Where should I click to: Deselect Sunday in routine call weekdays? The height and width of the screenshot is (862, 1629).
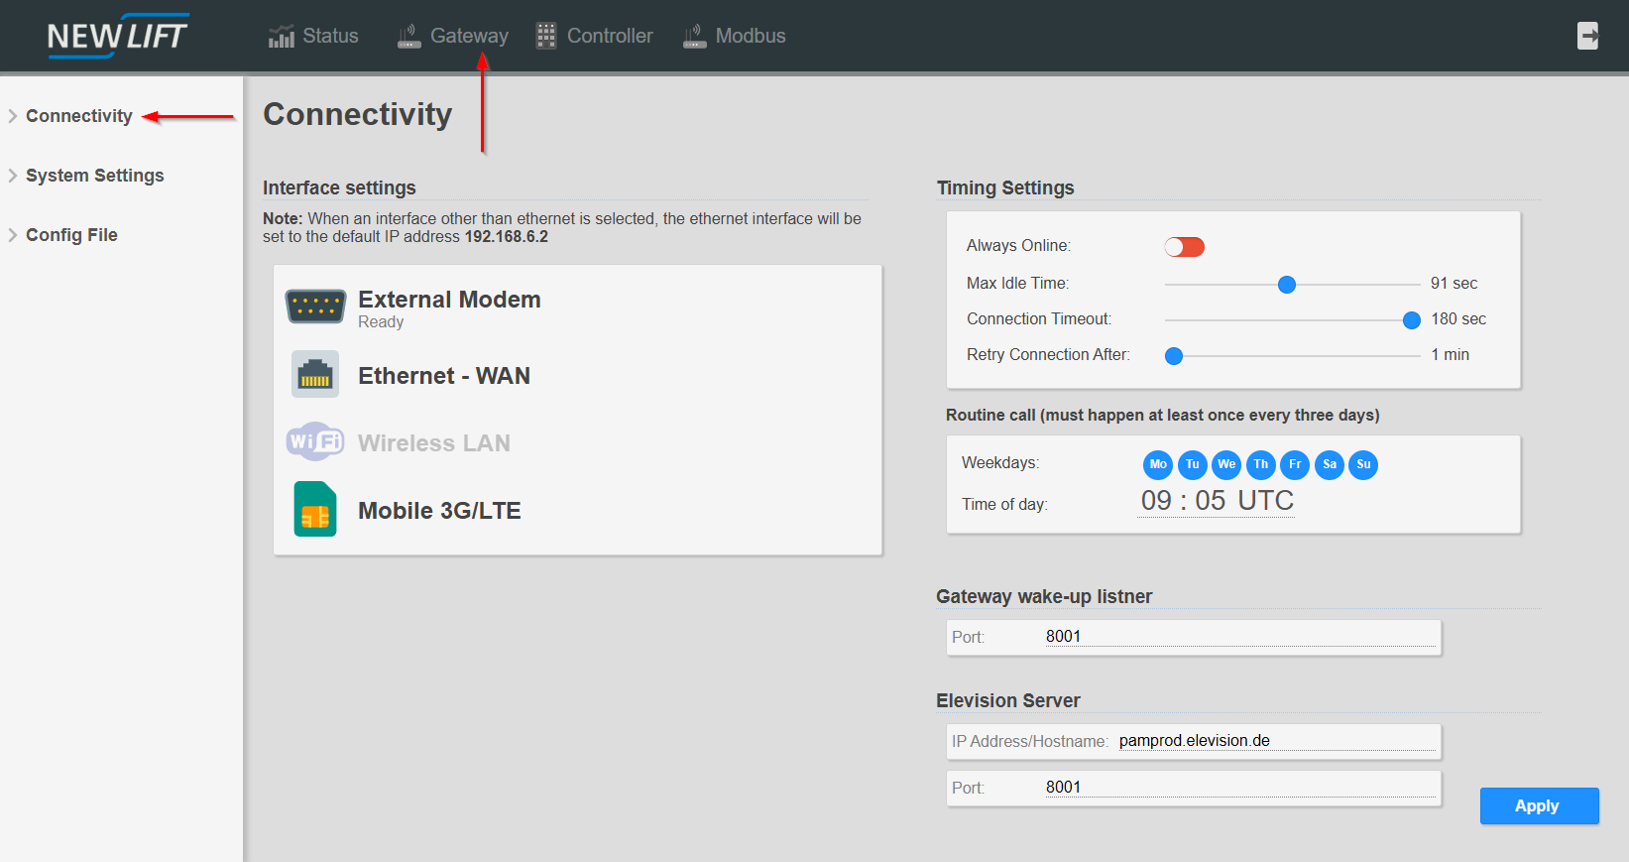coord(1363,464)
